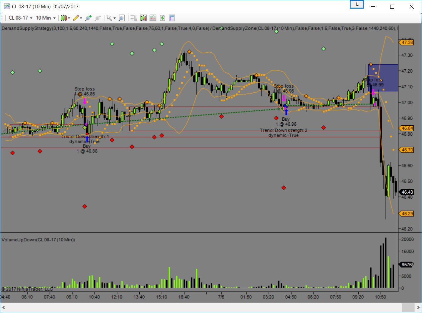Click the VolumeUpDown indicator label
Viewport: 422px width, 313px height.
[x=38, y=240]
